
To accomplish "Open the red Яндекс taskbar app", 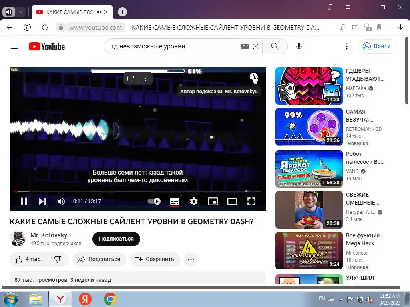I will coord(85,299).
